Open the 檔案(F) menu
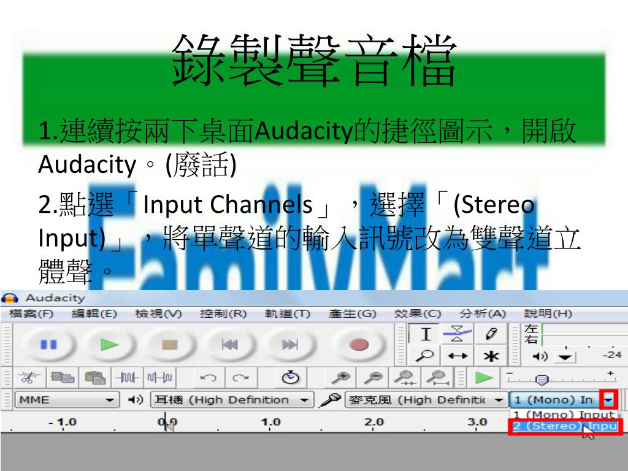Viewport: 628px width, 471px height. [31, 313]
